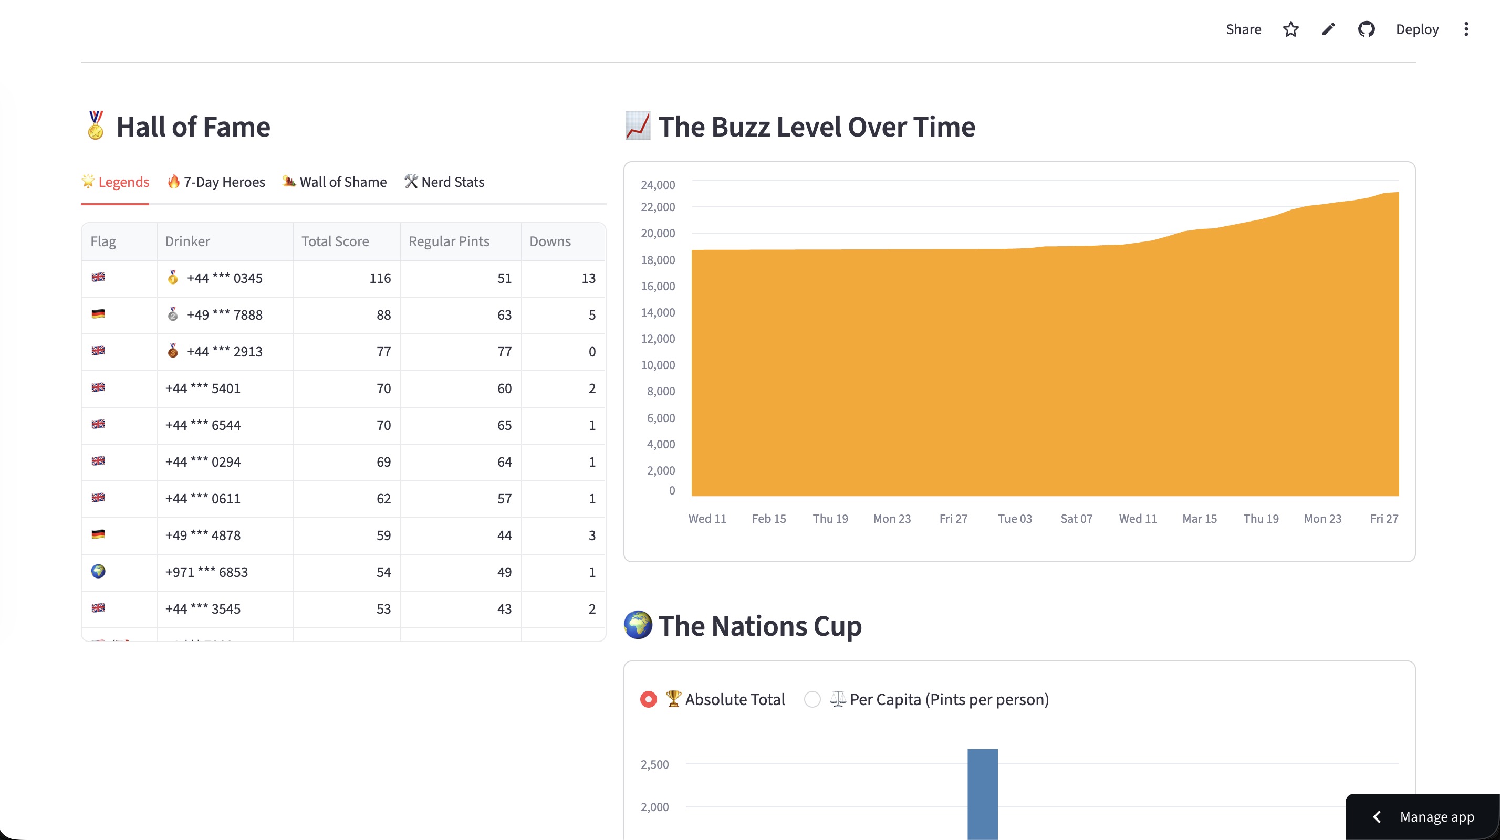Click the orange area of Buzz Level chart

point(1045,373)
